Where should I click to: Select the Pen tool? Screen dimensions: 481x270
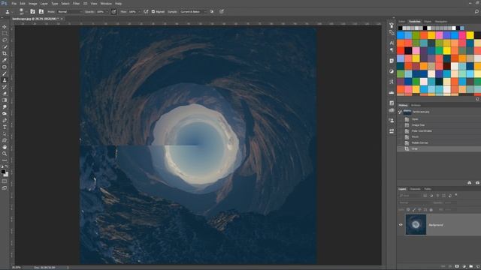pyautogui.click(x=5, y=120)
